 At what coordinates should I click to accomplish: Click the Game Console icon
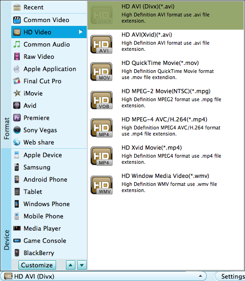click(17, 241)
